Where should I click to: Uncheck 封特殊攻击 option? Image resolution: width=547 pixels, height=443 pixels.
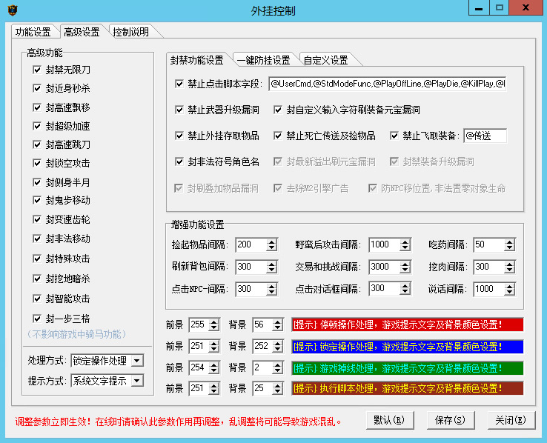click(36, 259)
